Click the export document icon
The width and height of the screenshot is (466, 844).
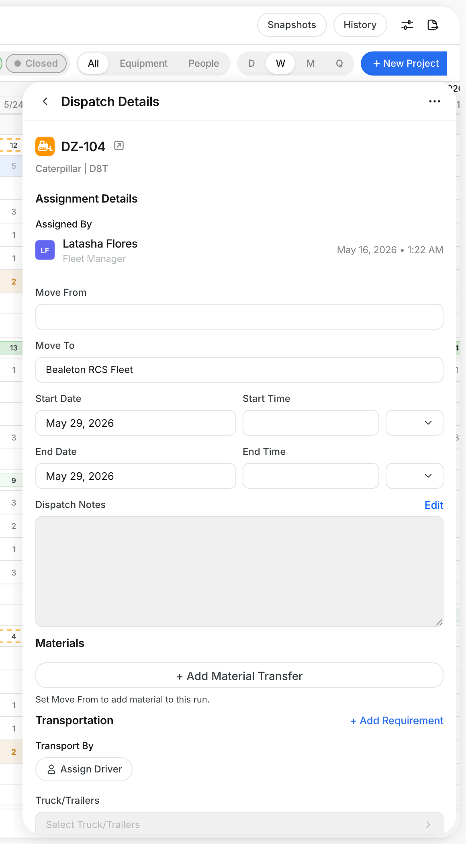point(433,25)
